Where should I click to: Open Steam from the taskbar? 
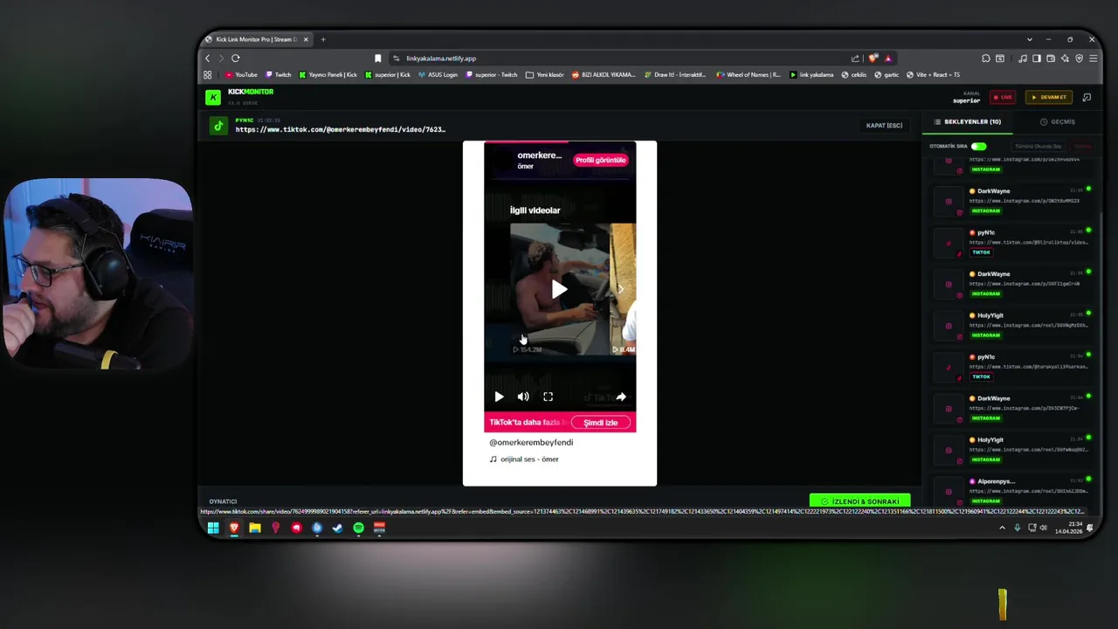tap(338, 528)
